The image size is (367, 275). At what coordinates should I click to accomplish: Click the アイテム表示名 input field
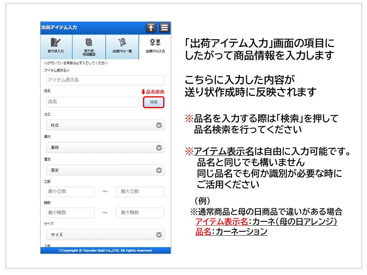(x=105, y=80)
